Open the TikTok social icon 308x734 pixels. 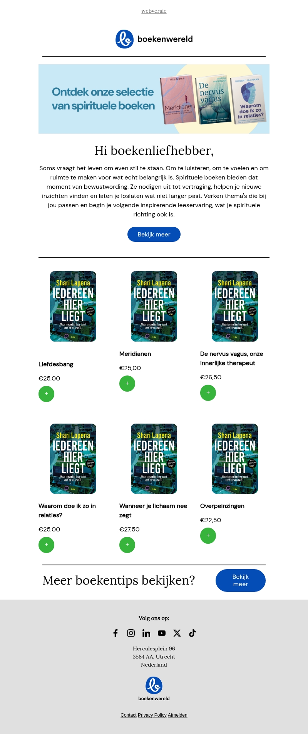tap(192, 633)
